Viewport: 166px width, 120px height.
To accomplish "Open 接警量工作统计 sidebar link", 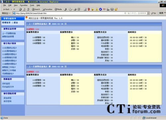I will coord(9,67).
